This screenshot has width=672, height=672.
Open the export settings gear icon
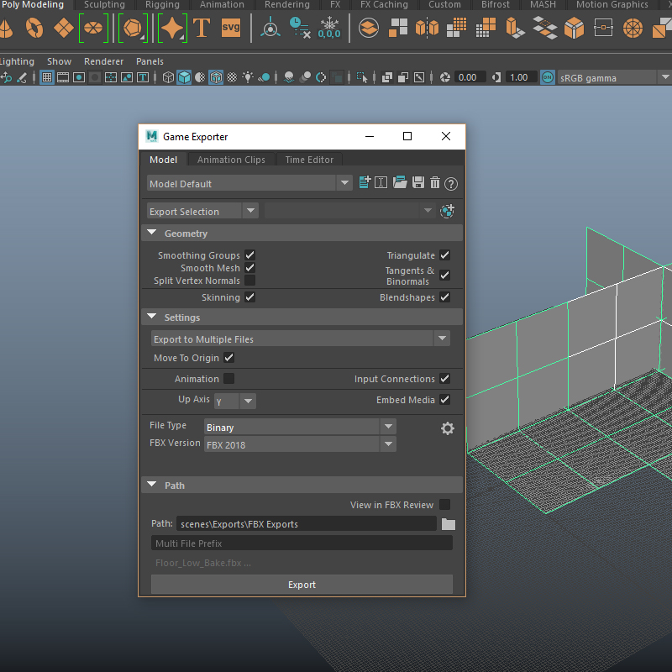click(447, 428)
